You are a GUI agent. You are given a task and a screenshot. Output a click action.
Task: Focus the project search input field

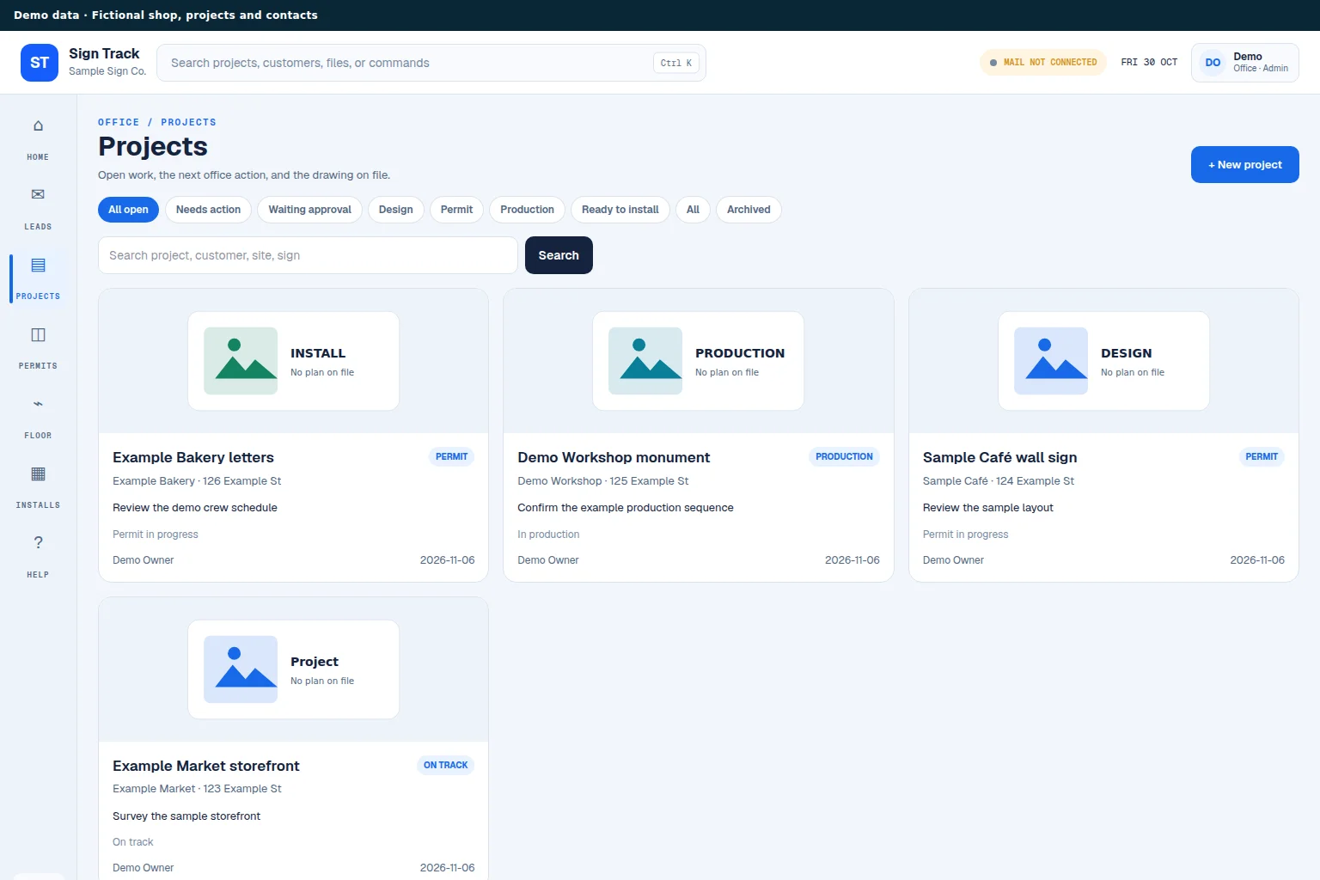(x=308, y=255)
